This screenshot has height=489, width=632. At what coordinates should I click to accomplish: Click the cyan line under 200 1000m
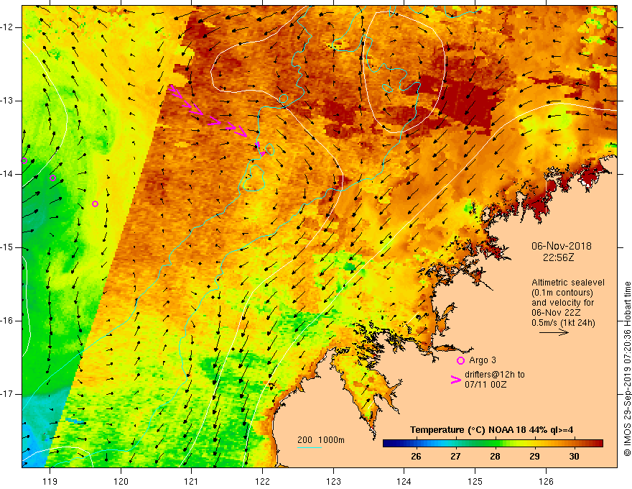(310, 447)
